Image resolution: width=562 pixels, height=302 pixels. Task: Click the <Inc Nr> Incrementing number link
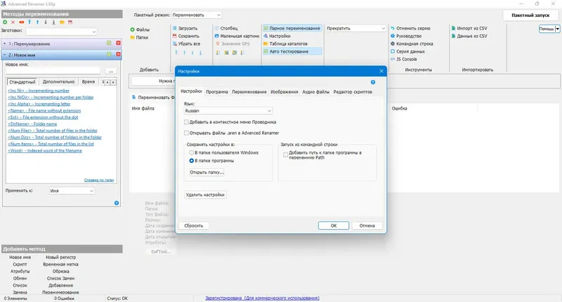(39, 91)
